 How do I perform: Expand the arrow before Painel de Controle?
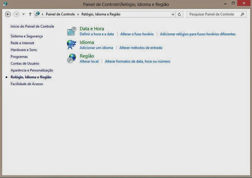click(43, 14)
